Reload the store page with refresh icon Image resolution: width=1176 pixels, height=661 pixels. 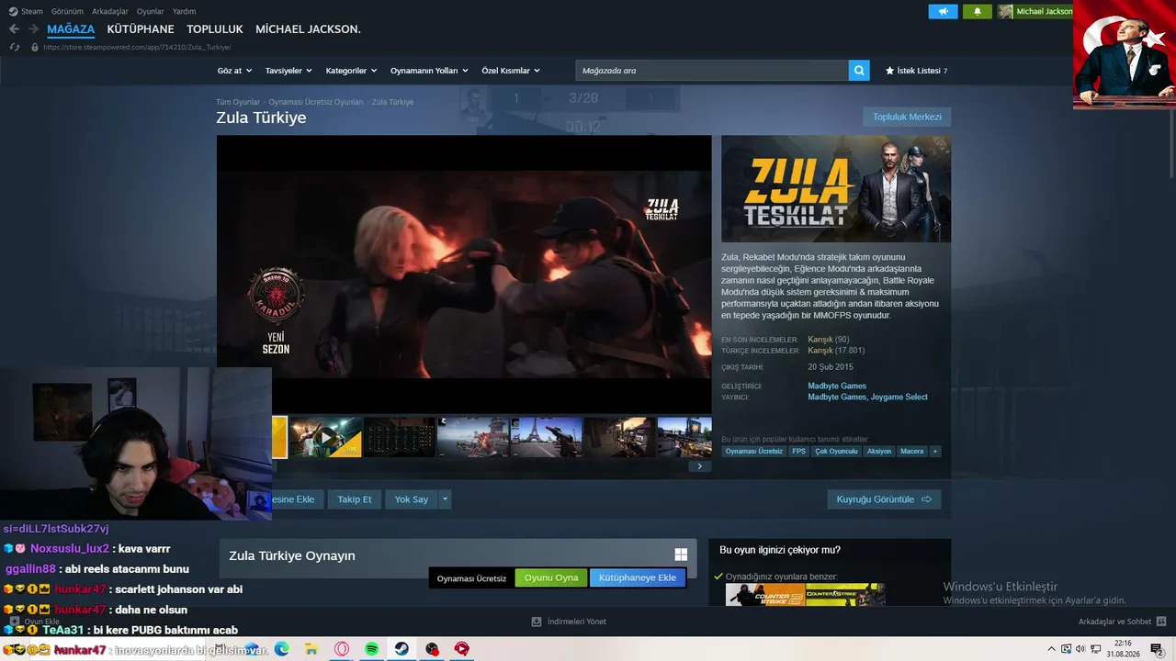pyautogui.click(x=14, y=47)
